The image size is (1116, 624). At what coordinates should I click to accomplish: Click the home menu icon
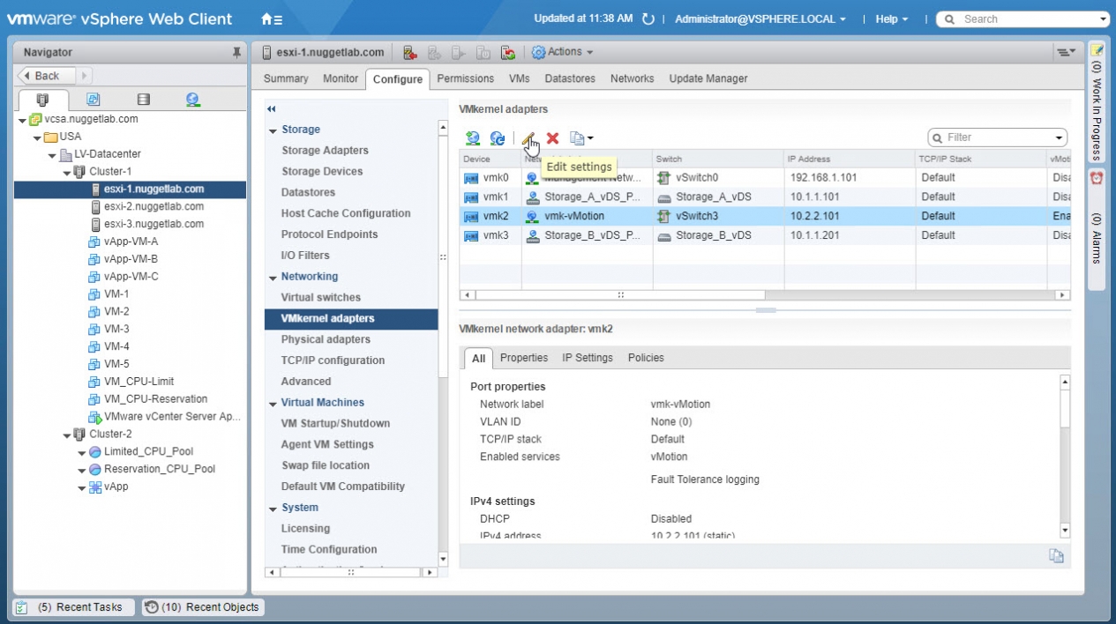coord(272,19)
